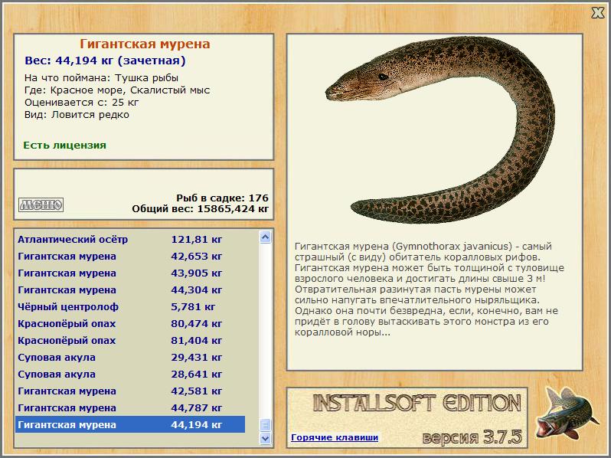Click the версия 3.7.5 label

click(x=472, y=437)
